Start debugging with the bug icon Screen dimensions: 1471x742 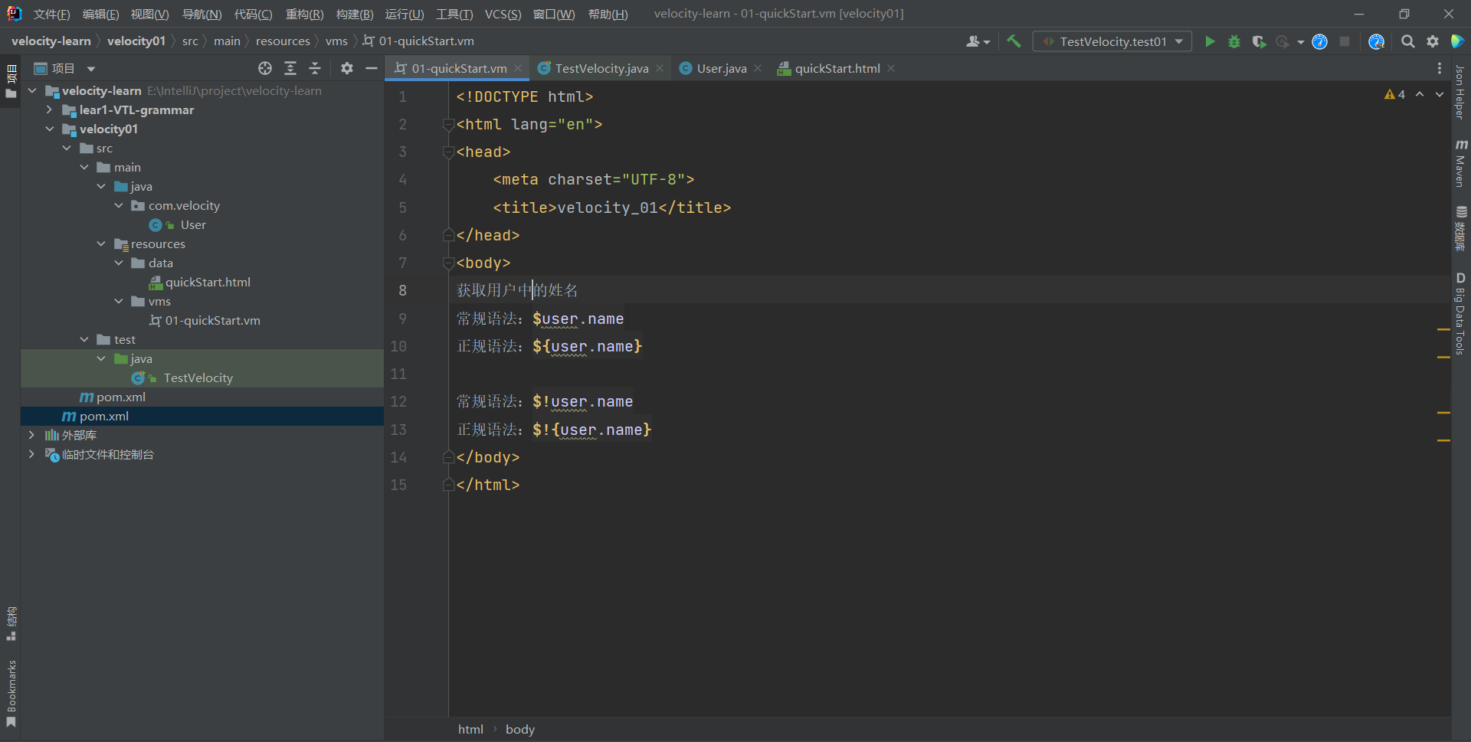(x=1234, y=41)
